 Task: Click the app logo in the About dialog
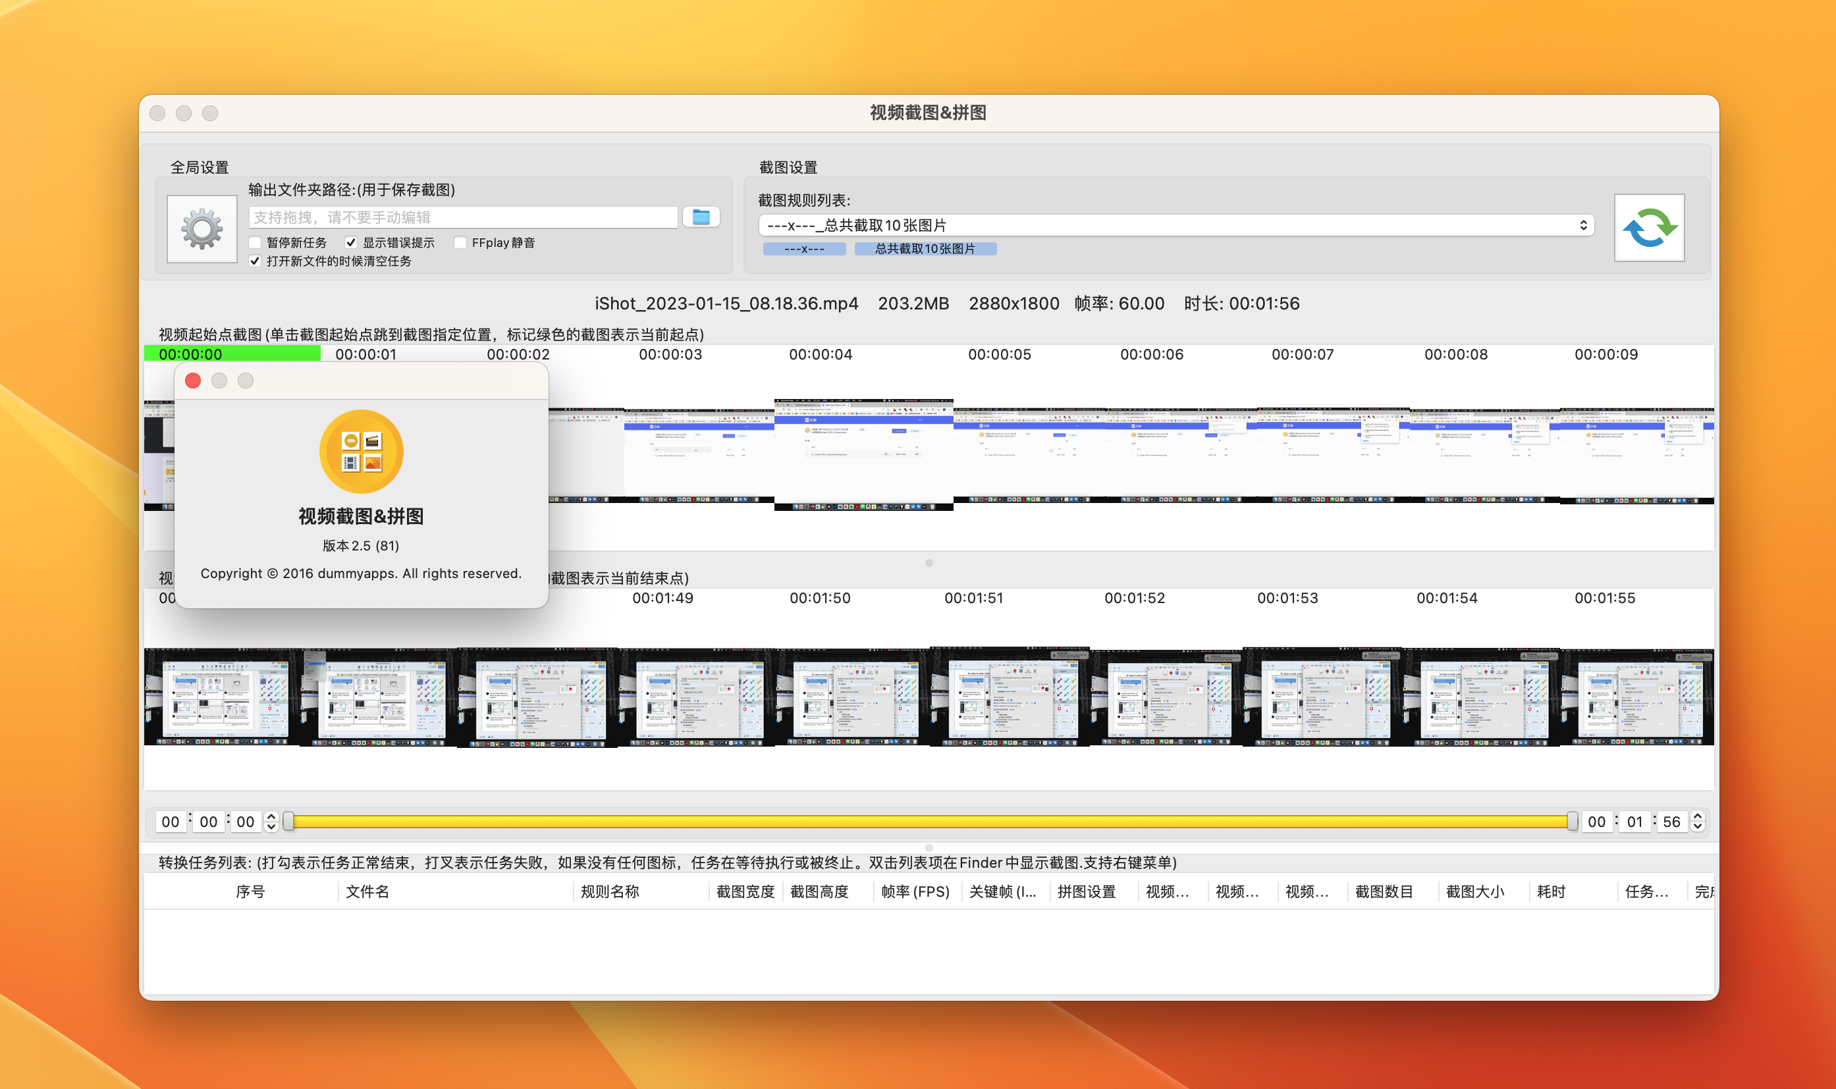(361, 451)
